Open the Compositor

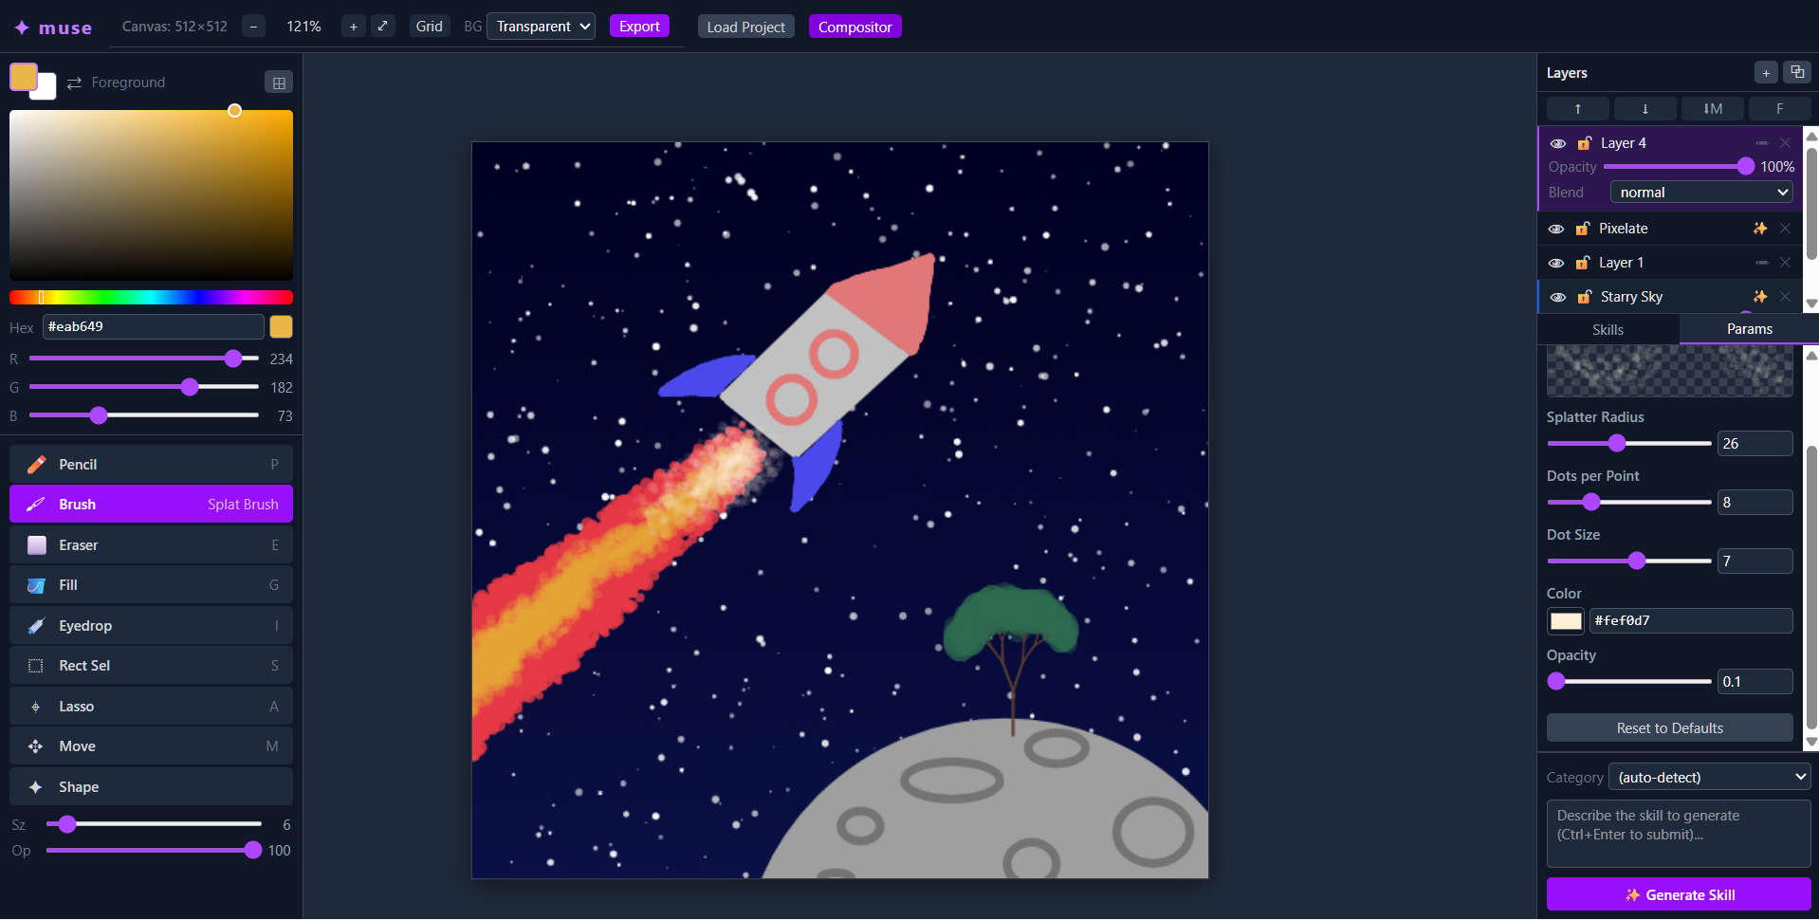pyautogui.click(x=854, y=27)
